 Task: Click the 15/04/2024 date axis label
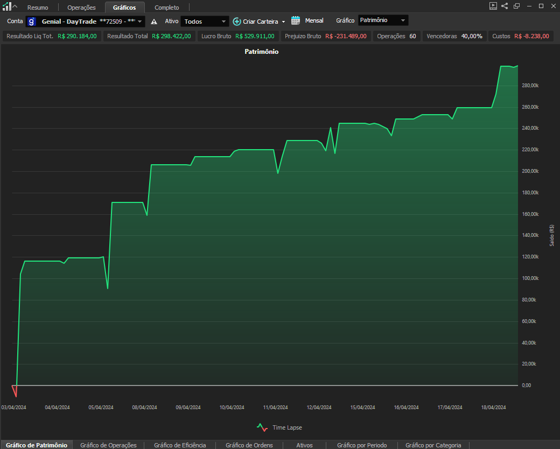[x=363, y=407]
